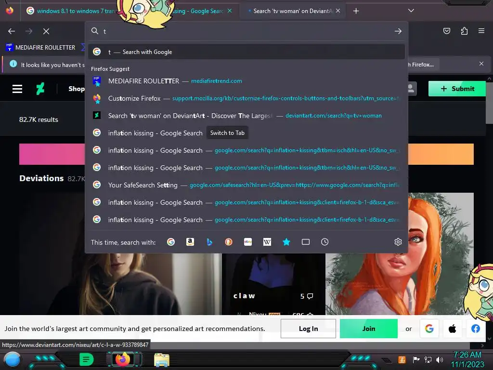Sign in with the Google button
Image resolution: width=493 pixels, height=370 pixels.
[x=429, y=329]
